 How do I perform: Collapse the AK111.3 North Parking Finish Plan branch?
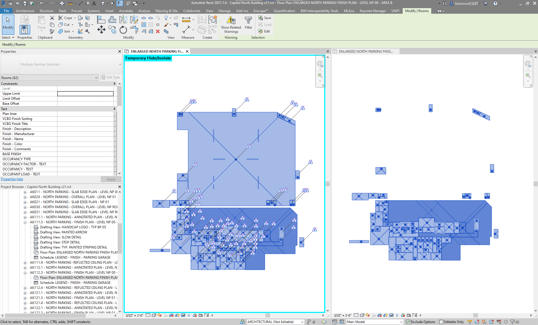(25, 222)
